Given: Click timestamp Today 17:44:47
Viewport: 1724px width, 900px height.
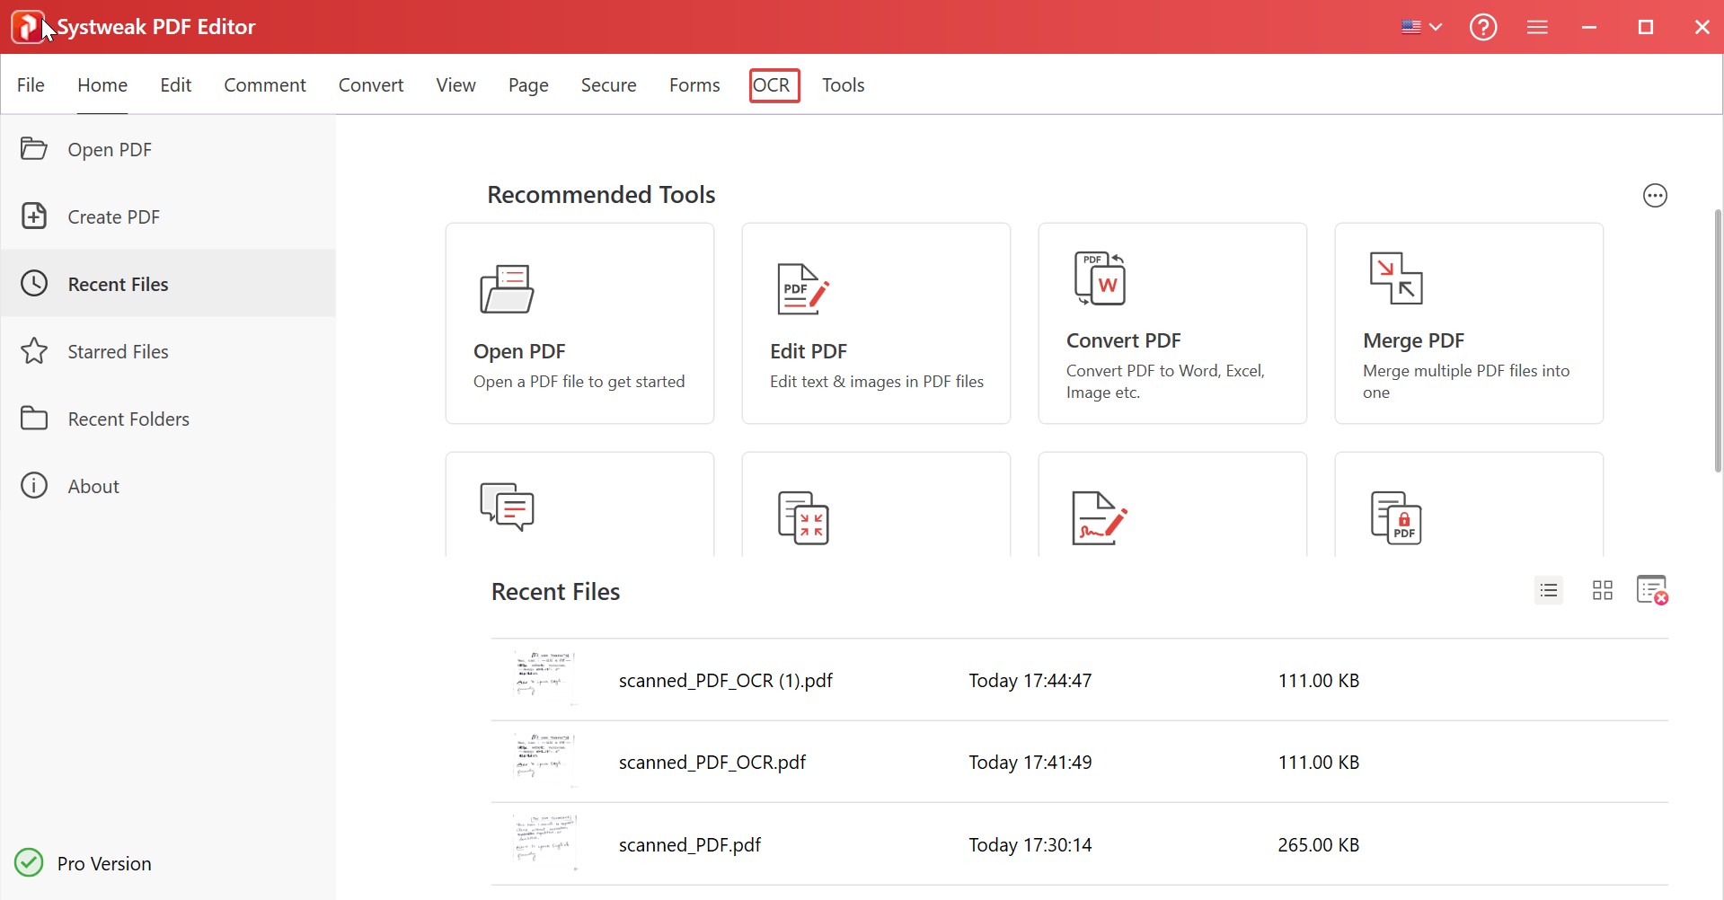Looking at the screenshot, I should coord(1030,681).
